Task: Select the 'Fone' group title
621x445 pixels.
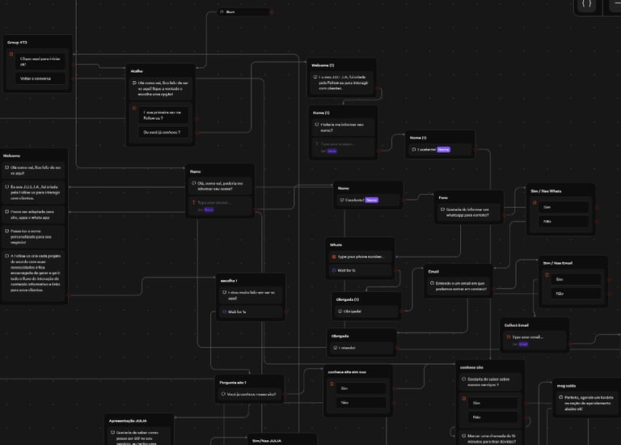Action: coord(443,197)
